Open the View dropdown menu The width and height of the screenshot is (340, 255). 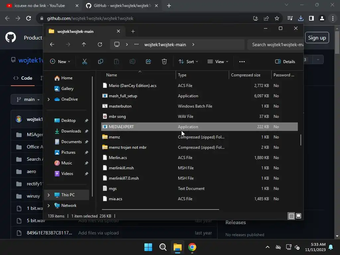pos(218,61)
